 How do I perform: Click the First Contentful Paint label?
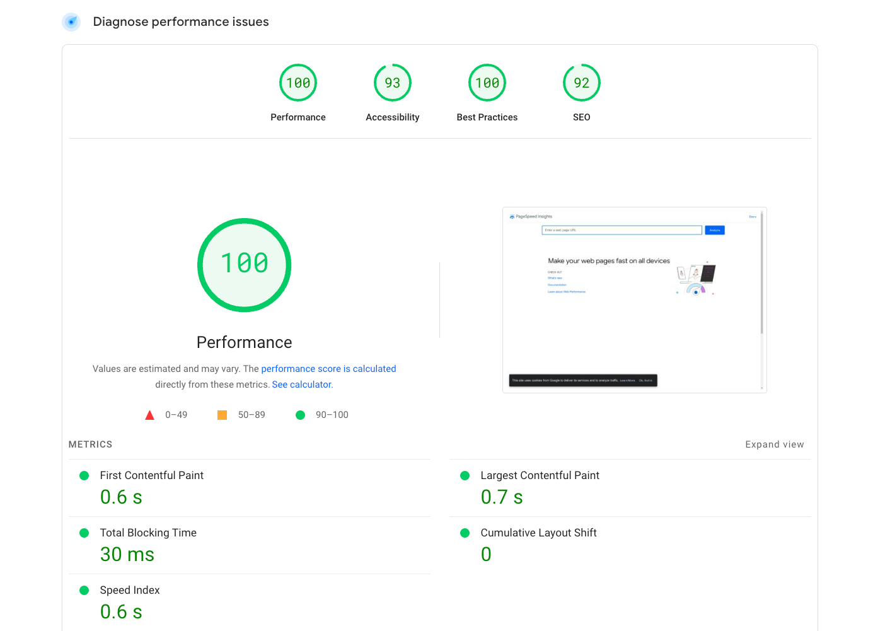pyautogui.click(x=152, y=475)
